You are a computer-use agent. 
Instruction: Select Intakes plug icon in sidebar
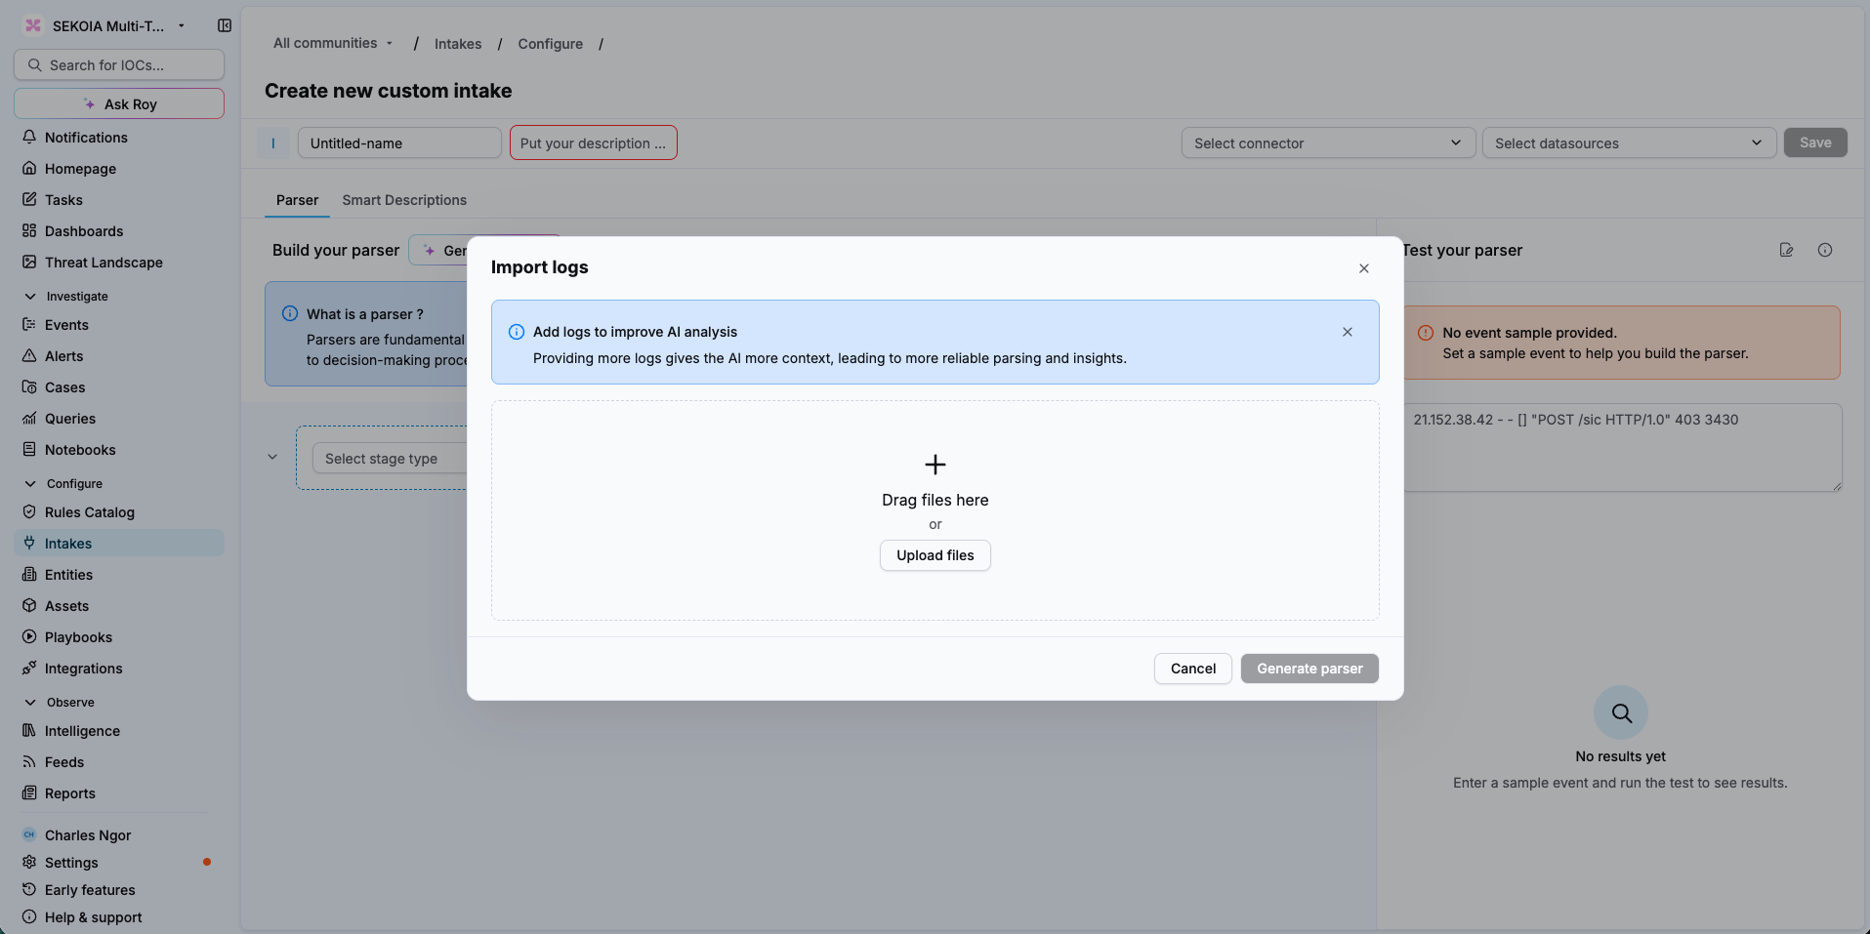[29, 544]
